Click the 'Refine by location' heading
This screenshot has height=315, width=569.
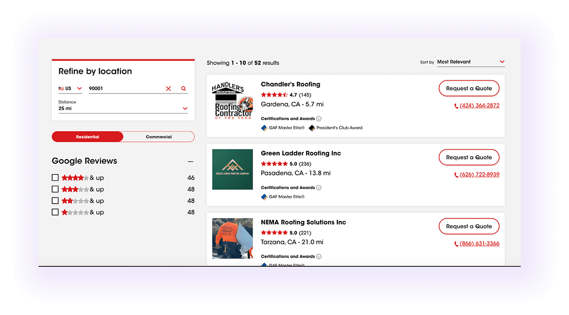point(95,71)
